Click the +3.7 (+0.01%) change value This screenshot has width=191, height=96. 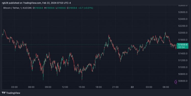[86, 8]
